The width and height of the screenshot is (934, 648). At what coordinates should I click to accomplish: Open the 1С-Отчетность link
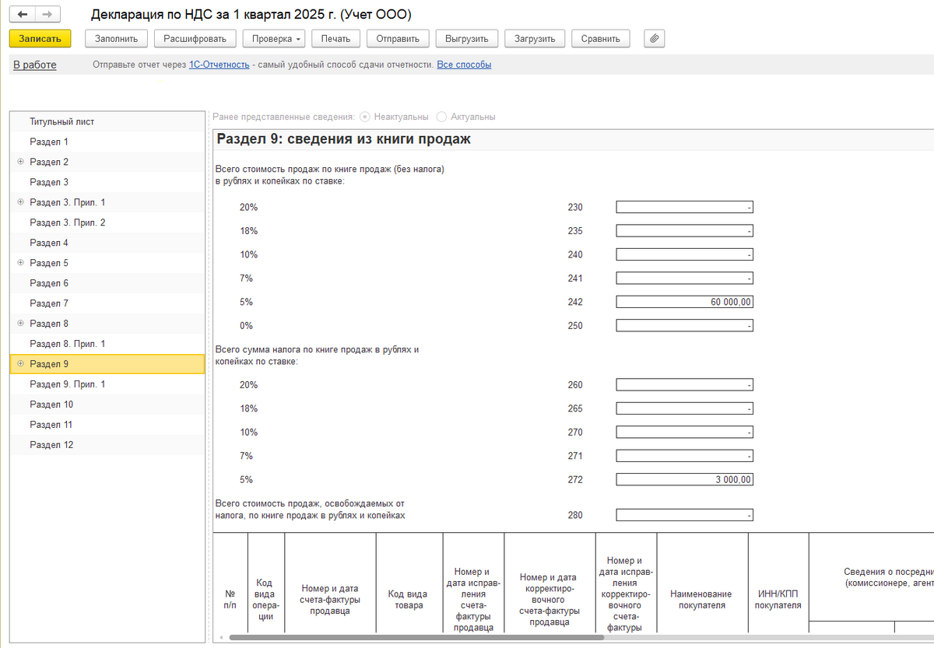coord(219,65)
